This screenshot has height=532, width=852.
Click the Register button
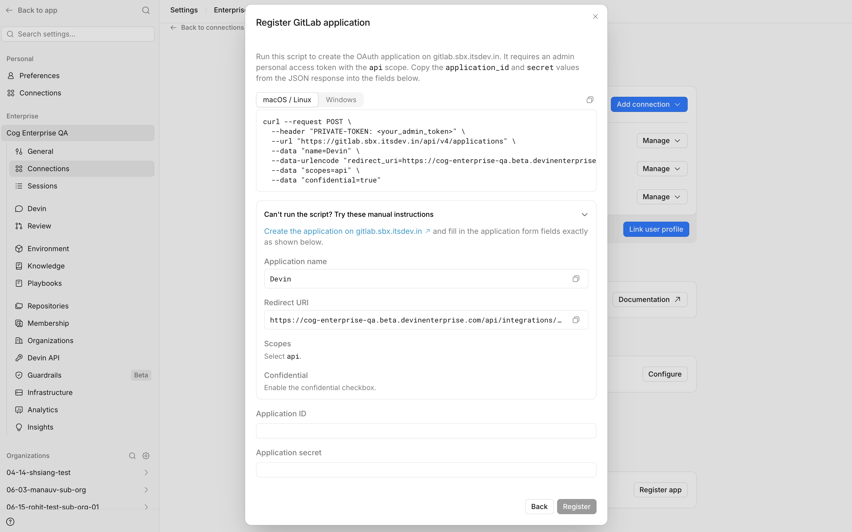(576, 506)
